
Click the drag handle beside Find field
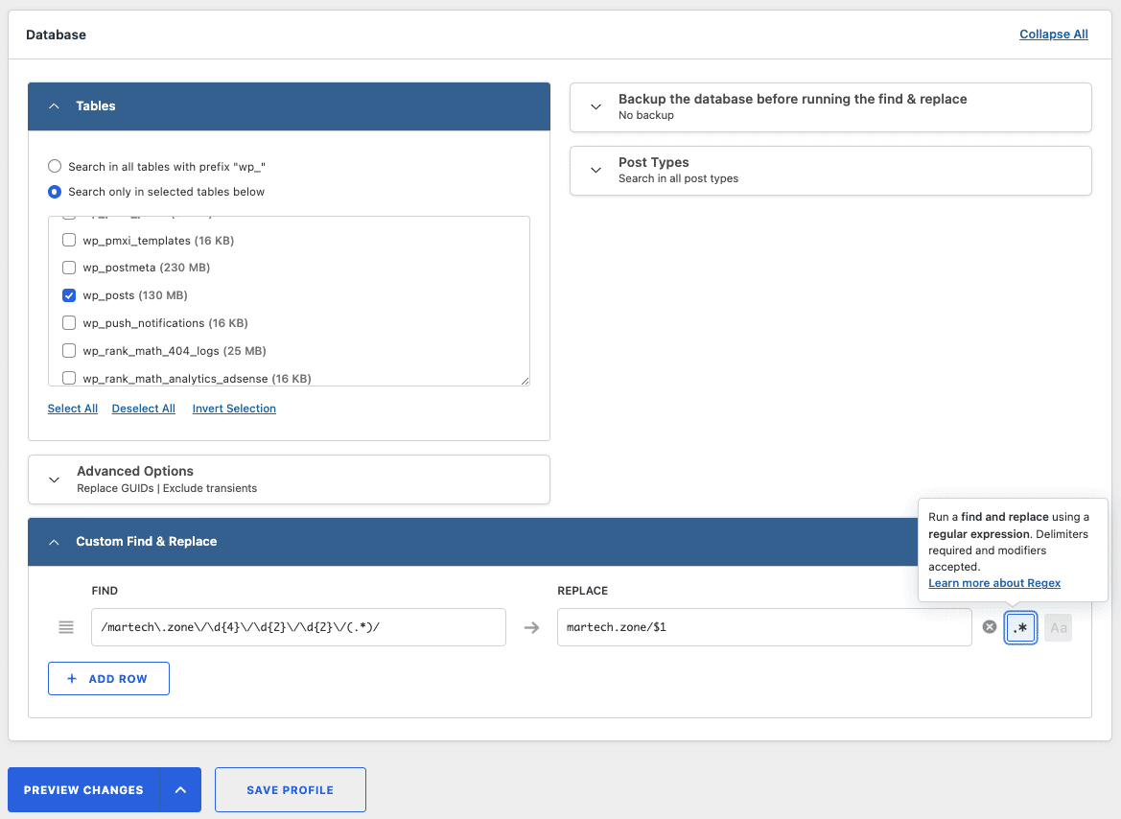pos(66,627)
